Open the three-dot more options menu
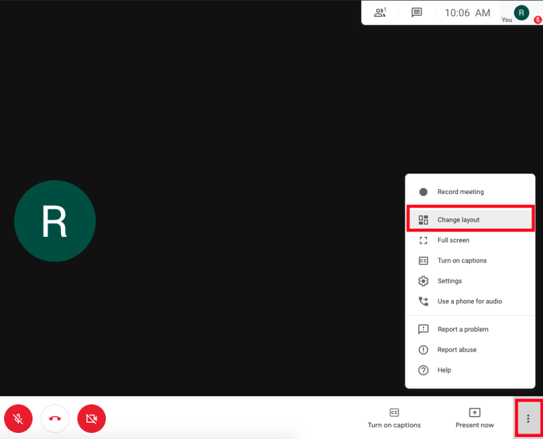The height and width of the screenshot is (439, 543). click(528, 418)
